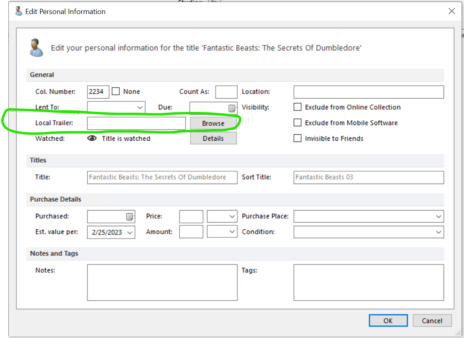Image resolution: width=464 pixels, height=338 pixels.
Task: Click the Amount value field
Action: coord(191,232)
